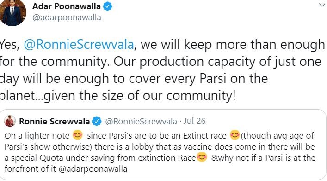Click the smiling emoji after 'Extinct race'
This screenshot has height=181, width=327.
(x=234, y=135)
